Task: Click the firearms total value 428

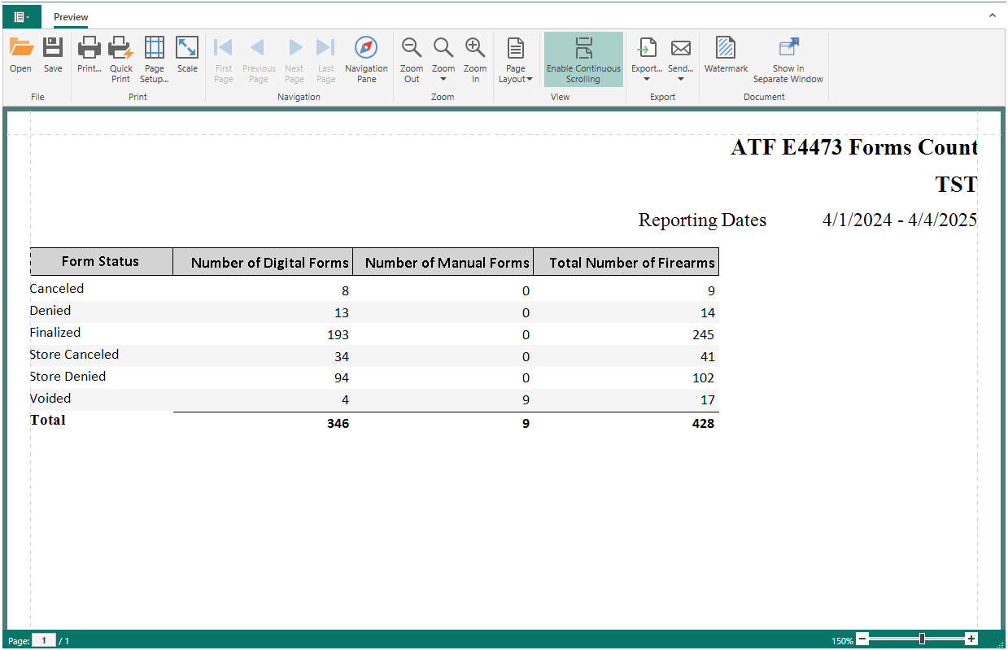Action: click(703, 423)
